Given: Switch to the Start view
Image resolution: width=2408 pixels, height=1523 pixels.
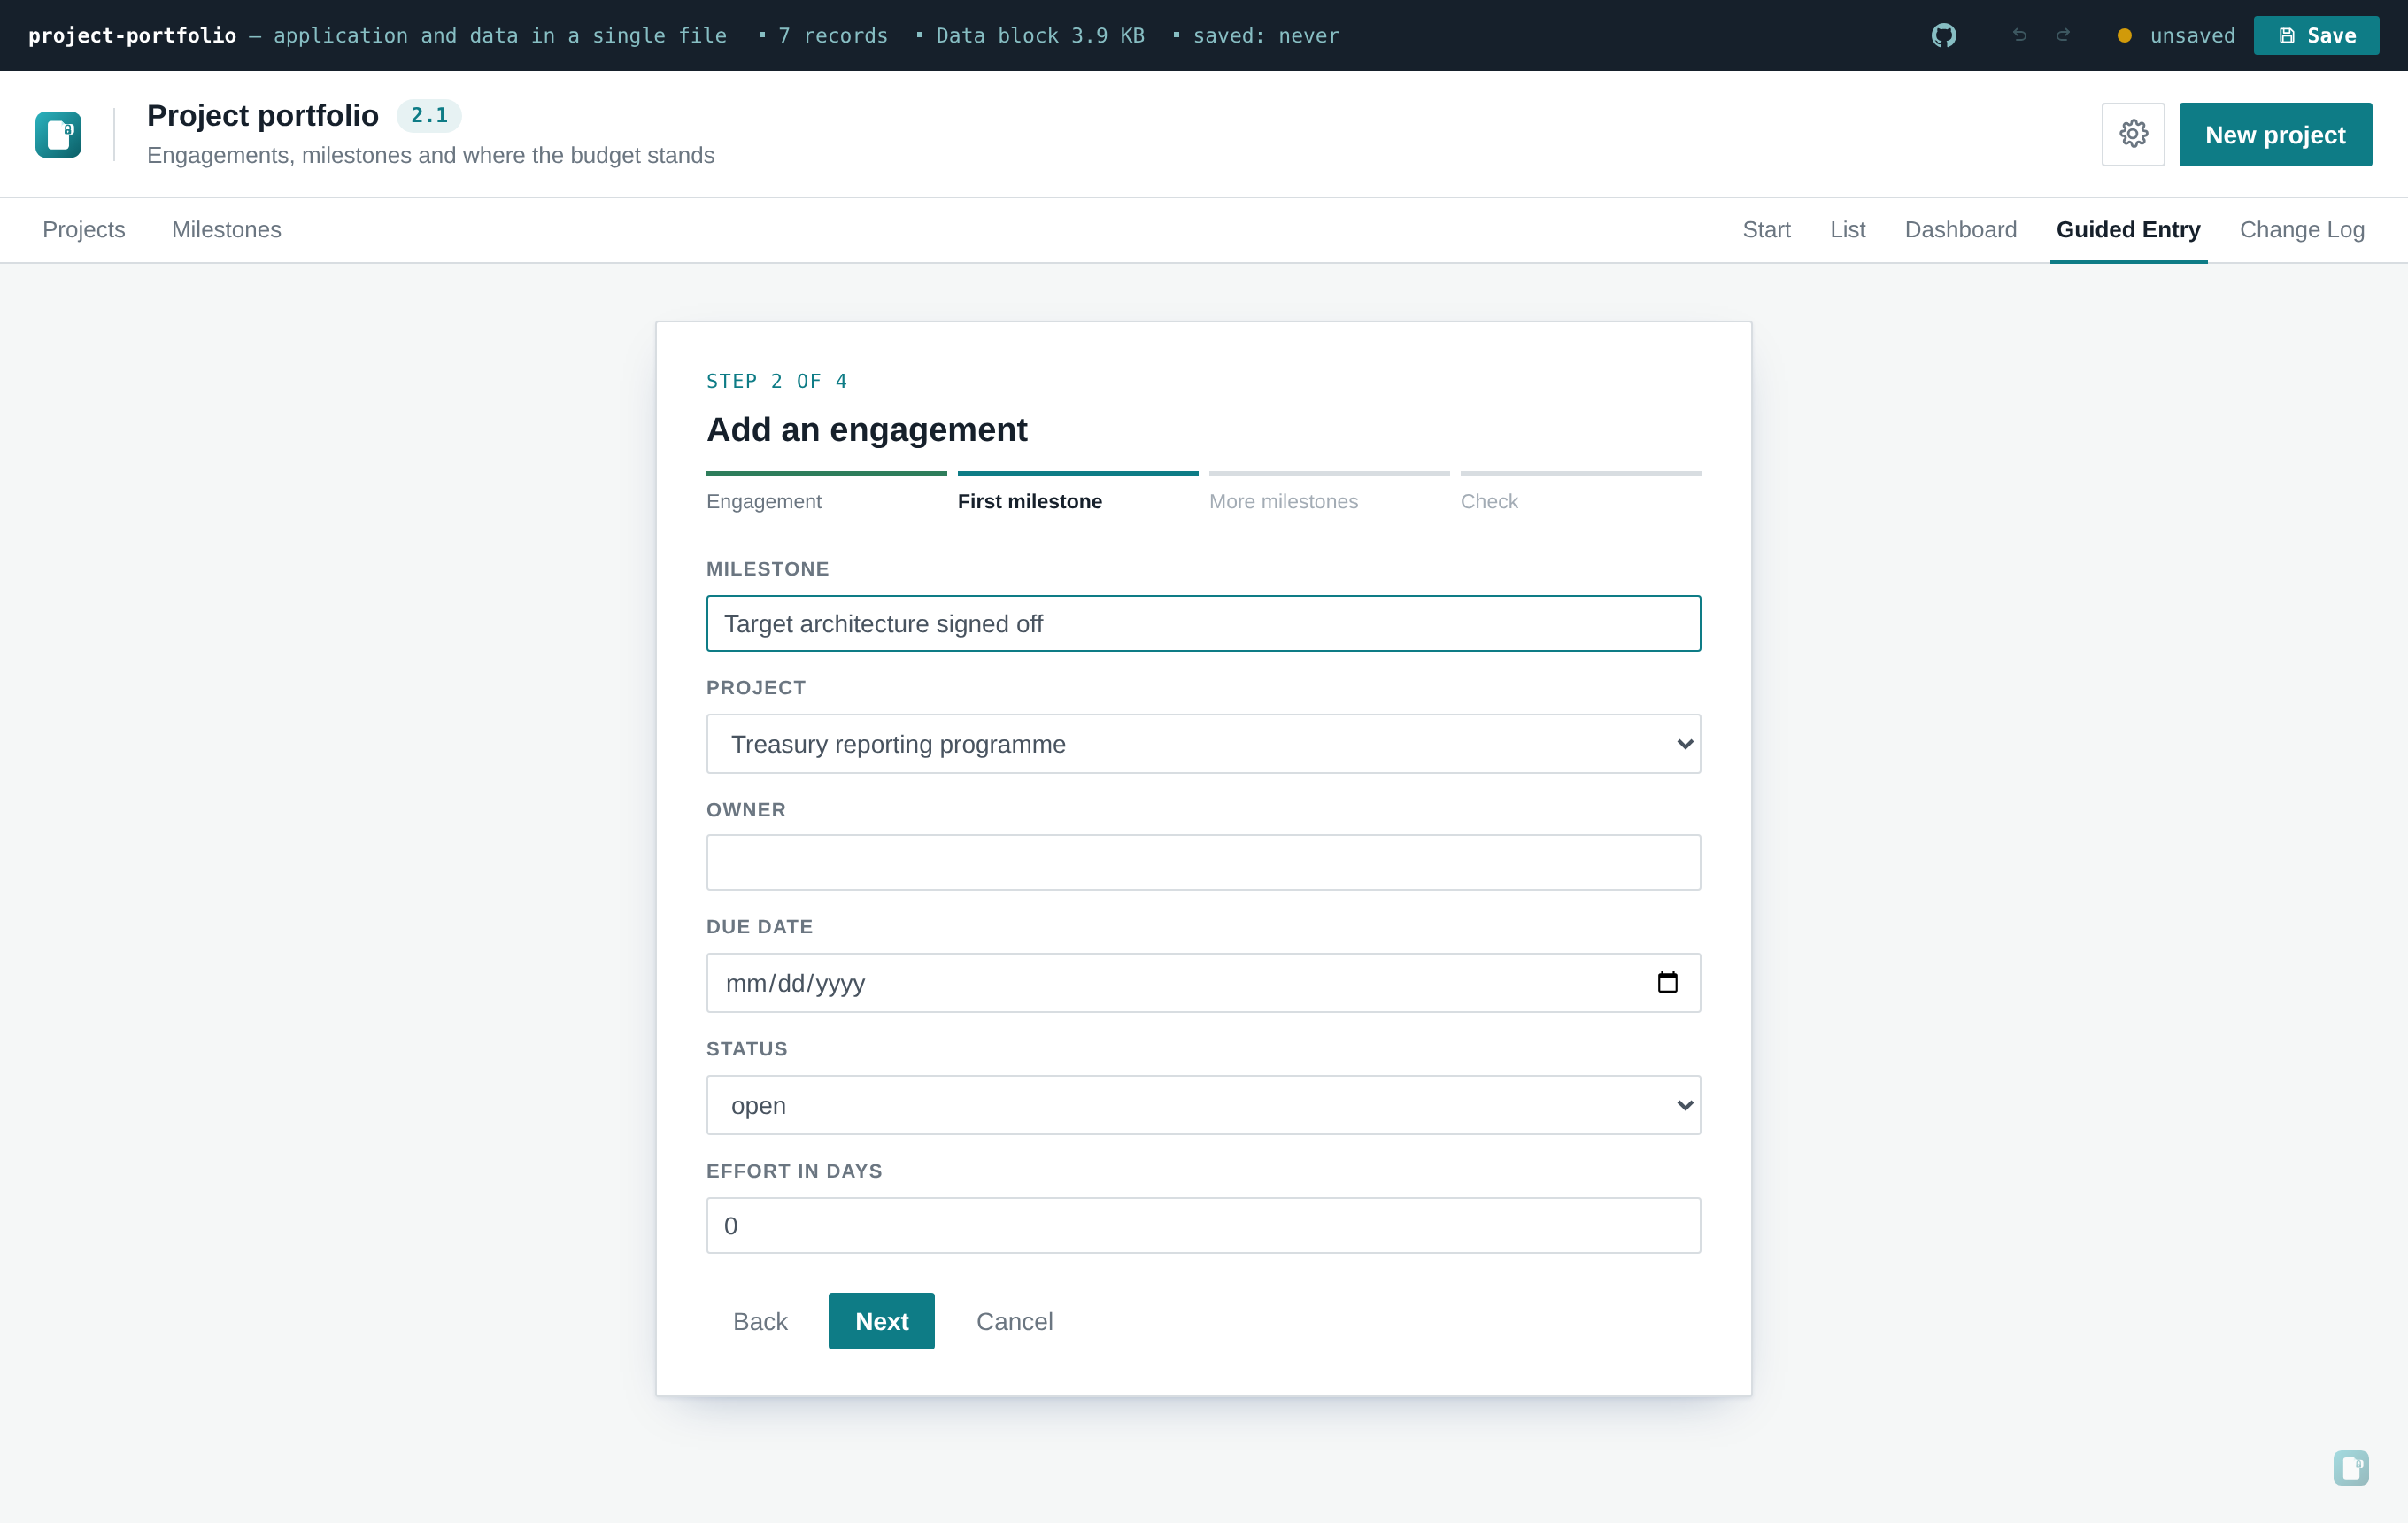Looking at the screenshot, I should 1766,230.
